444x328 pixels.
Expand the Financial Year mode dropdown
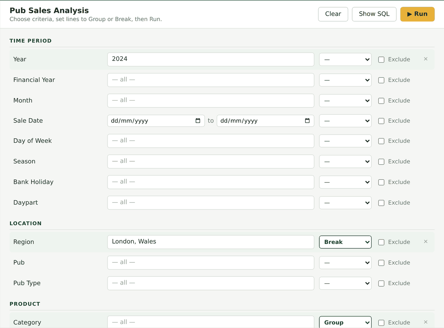pyautogui.click(x=345, y=80)
